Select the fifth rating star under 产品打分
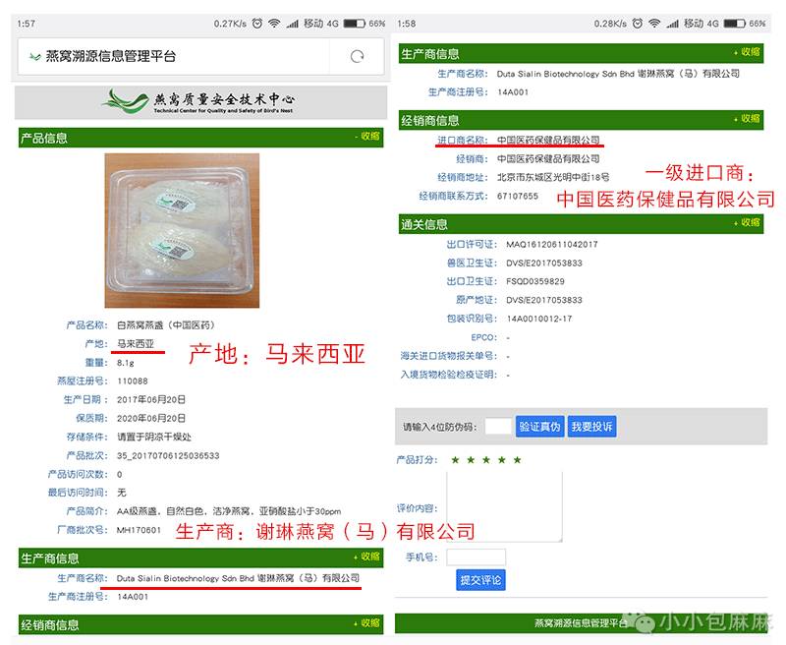 (518, 460)
